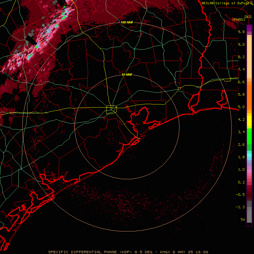This screenshot has height=254, width=254.
Task: Select the 7.4 legend value
Action: pos(241,69)
